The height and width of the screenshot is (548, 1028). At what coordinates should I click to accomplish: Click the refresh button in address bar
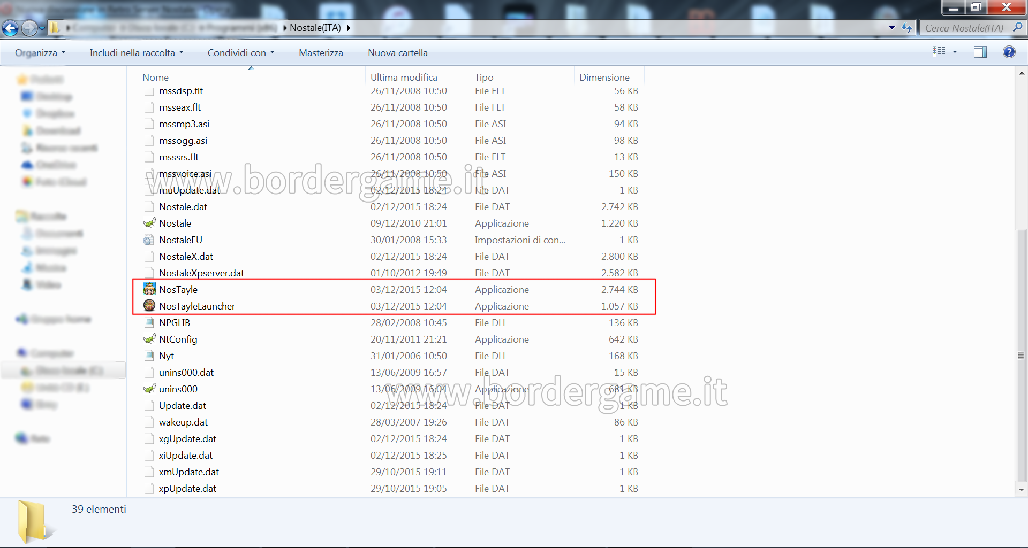tap(906, 28)
